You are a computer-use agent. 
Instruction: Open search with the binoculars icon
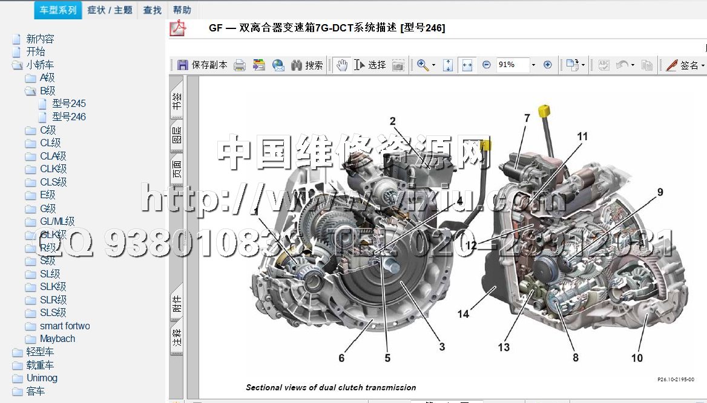(x=297, y=65)
